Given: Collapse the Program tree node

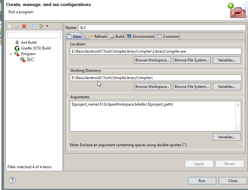Looking at the screenshot, I should click(11, 54).
